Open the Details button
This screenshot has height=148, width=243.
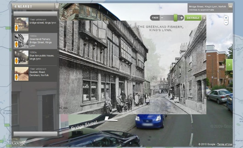(x=193, y=18)
